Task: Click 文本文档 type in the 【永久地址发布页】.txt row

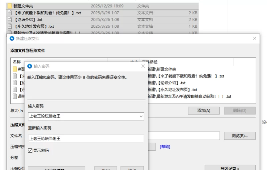Action: [x=145, y=26]
